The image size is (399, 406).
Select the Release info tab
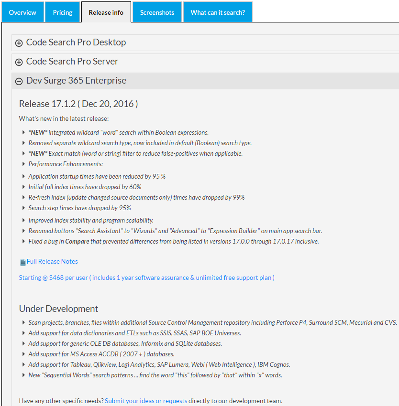click(x=106, y=12)
